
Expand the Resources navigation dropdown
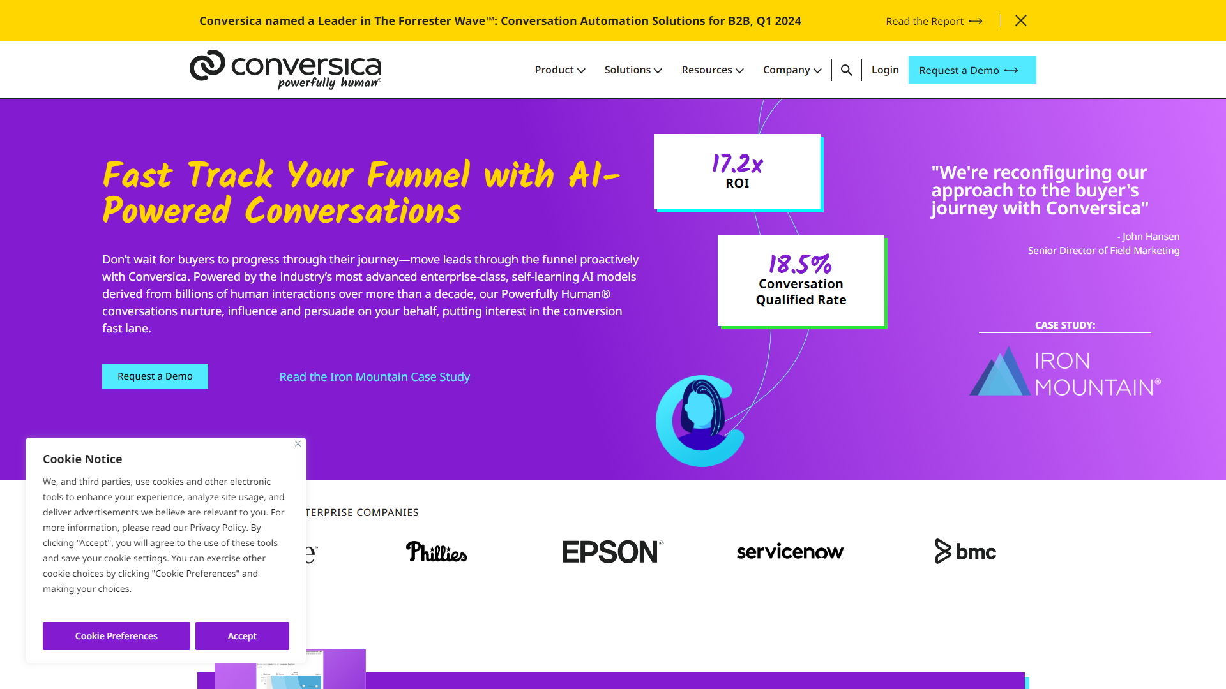(x=712, y=70)
